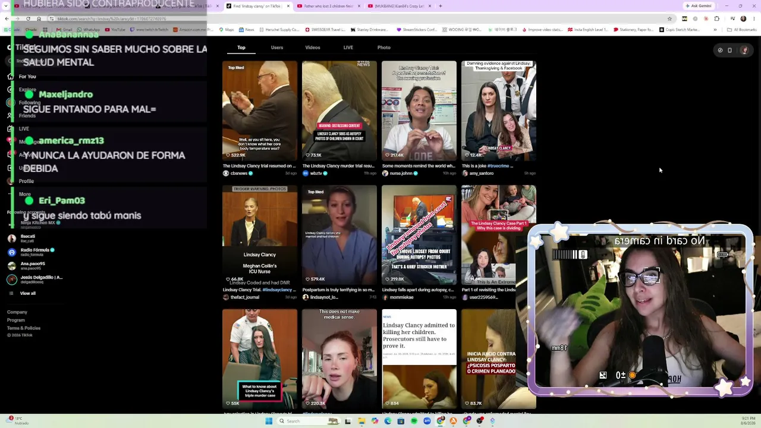
Task: Open the SWISSGEAR Travel bookmark
Action: pos(325,30)
